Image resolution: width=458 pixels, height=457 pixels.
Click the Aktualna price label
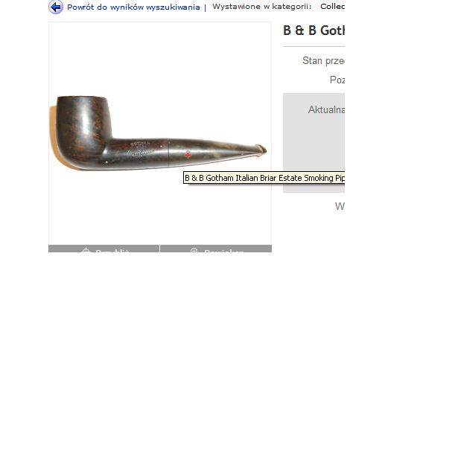pyautogui.click(x=326, y=110)
